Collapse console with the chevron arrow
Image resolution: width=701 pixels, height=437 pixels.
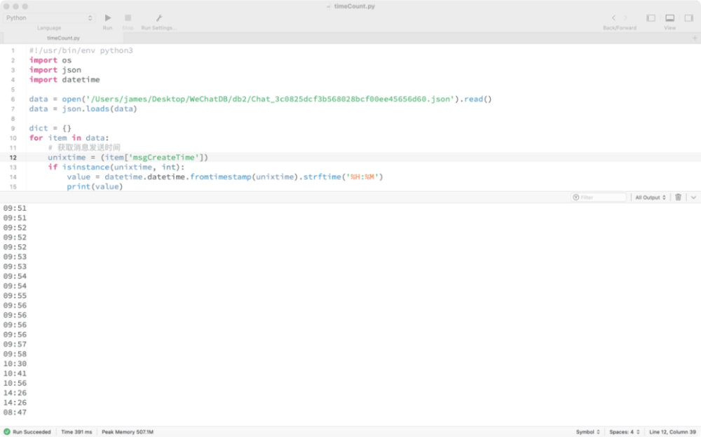(x=693, y=197)
